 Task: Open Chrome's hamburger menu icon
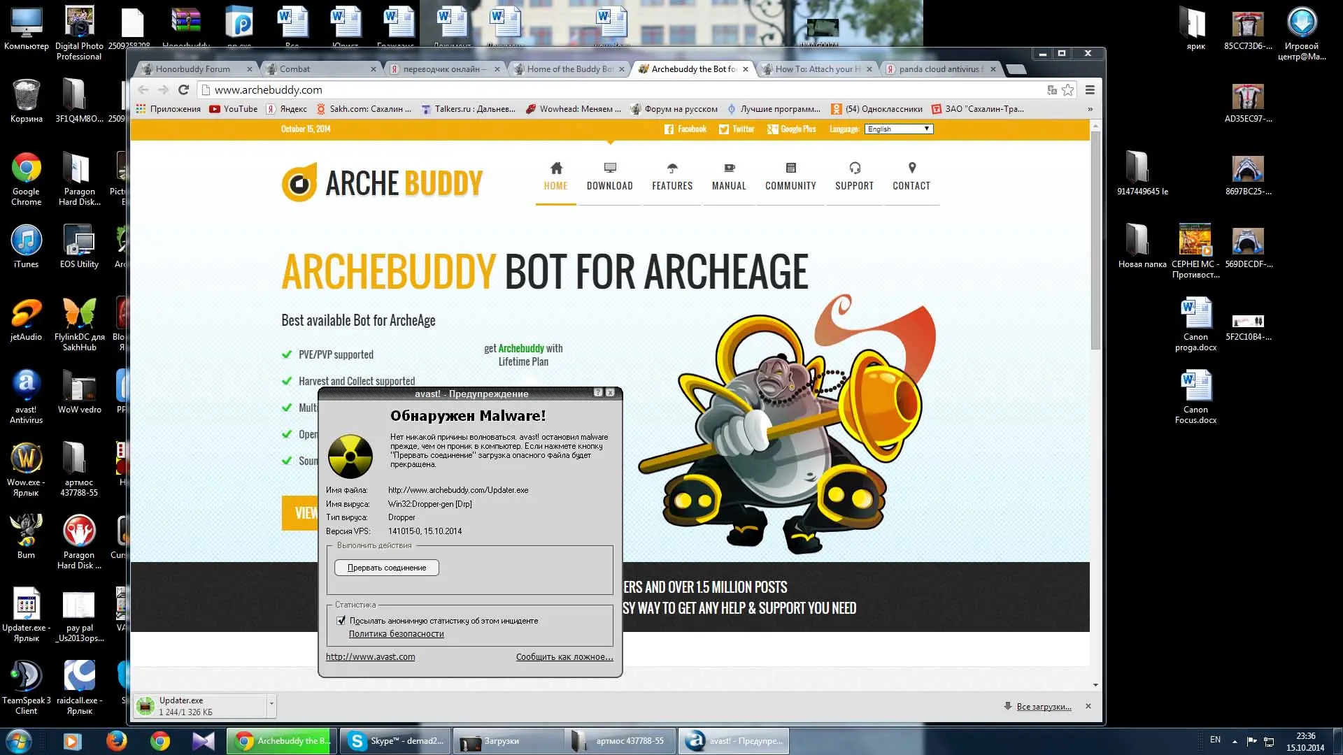[x=1090, y=89]
